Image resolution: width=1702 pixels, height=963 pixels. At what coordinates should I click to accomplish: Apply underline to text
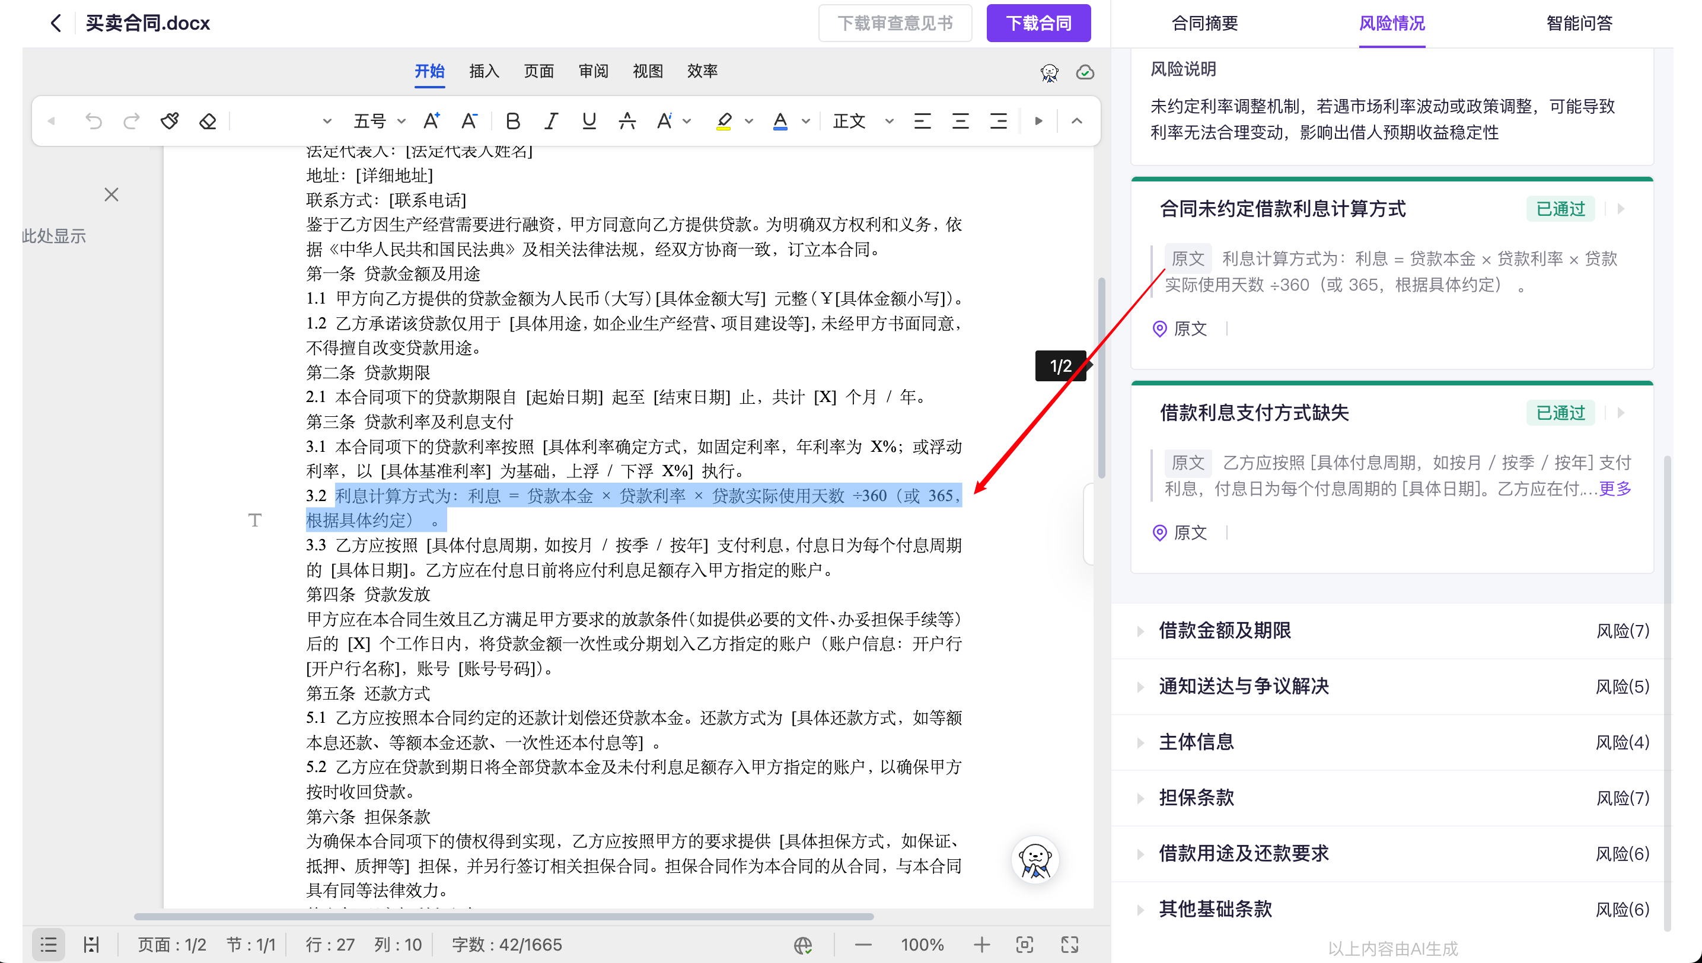589,121
